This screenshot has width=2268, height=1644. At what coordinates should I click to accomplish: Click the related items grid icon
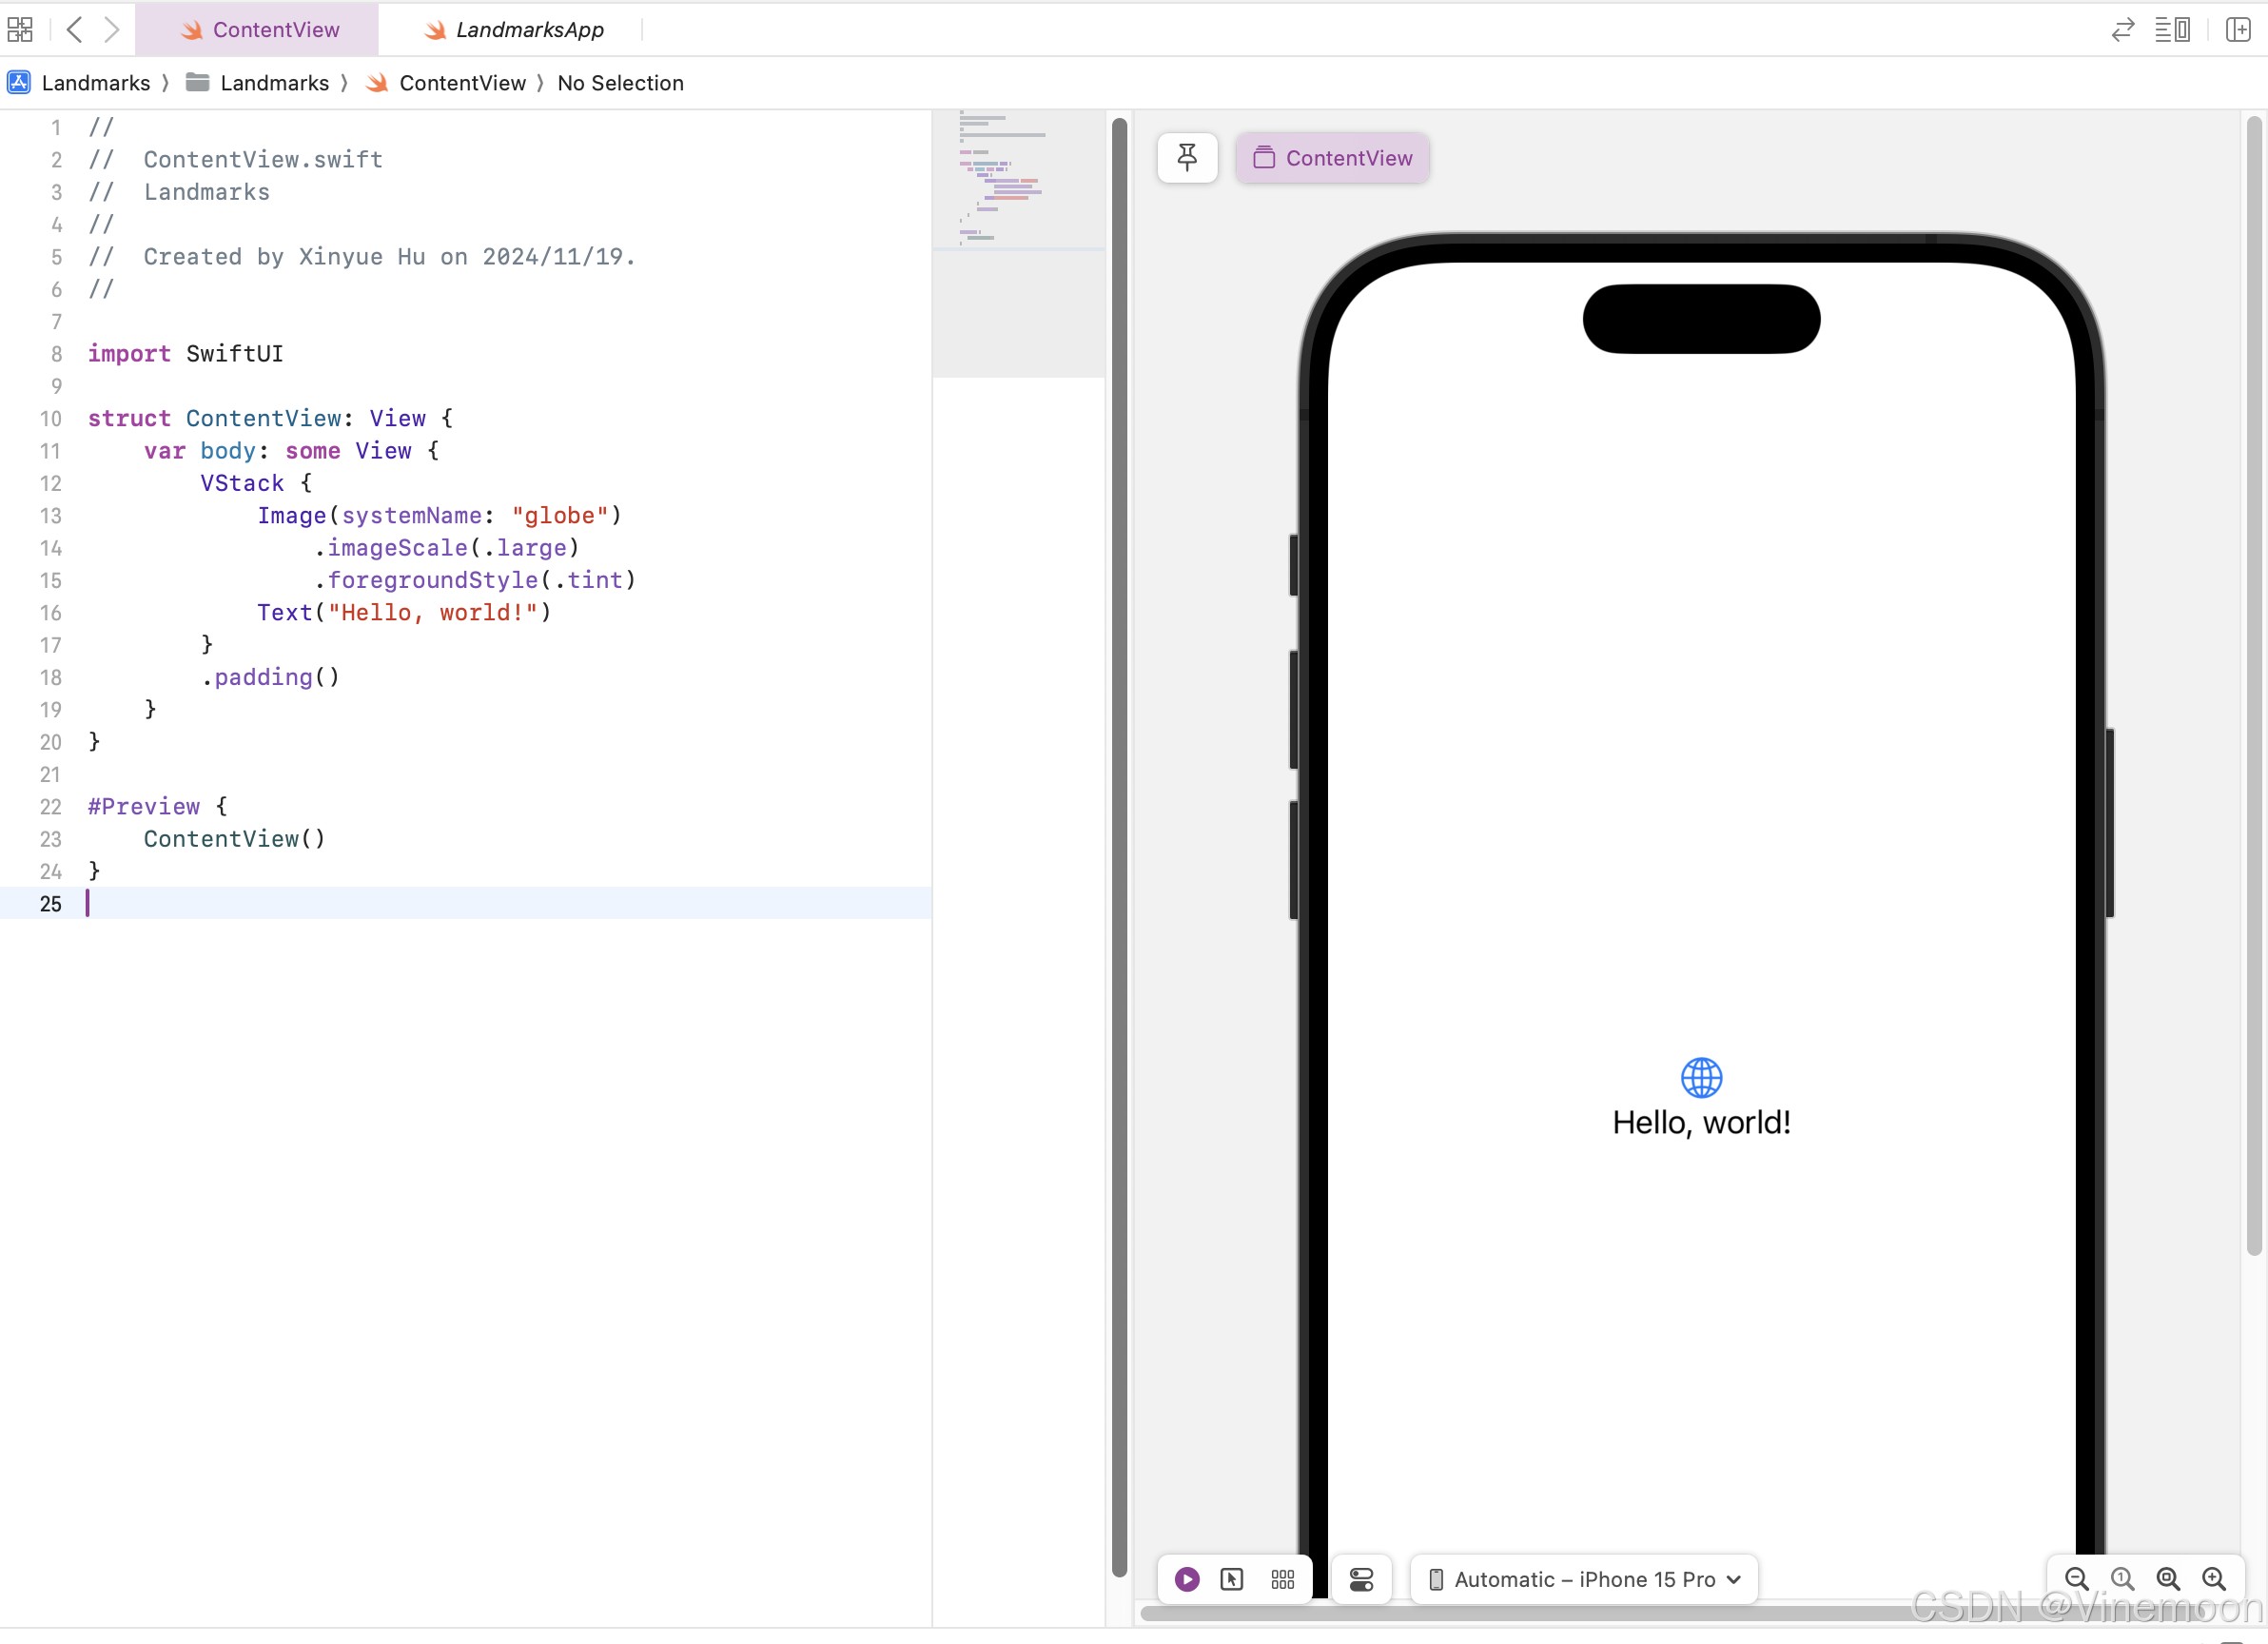[20, 30]
